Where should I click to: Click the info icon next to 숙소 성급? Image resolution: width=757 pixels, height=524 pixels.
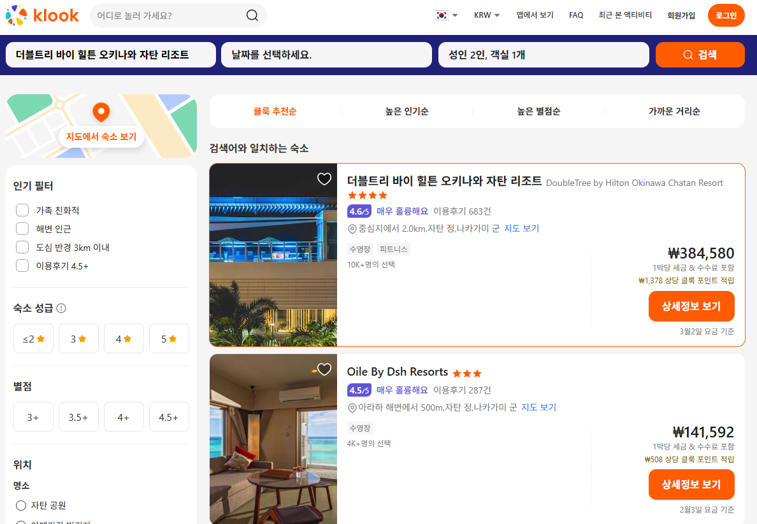(61, 308)
